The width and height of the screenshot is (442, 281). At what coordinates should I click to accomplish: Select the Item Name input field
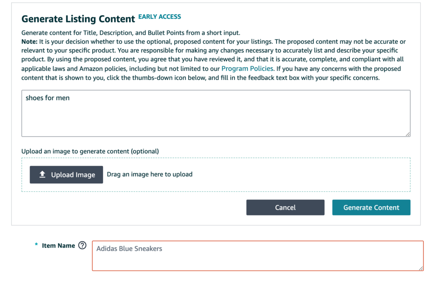pyautogui.click(x=258, y=256)
